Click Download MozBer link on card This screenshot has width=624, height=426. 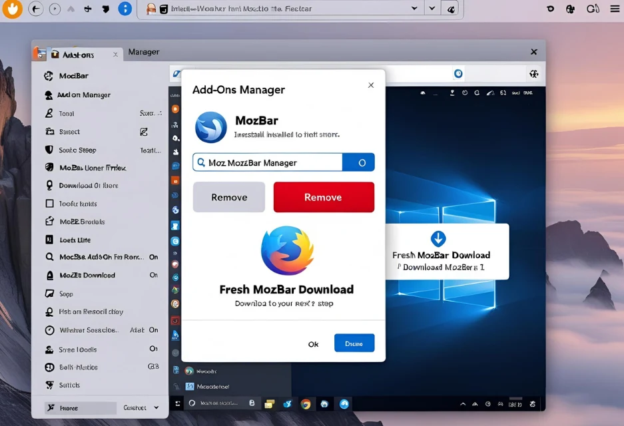click(441, 268)
